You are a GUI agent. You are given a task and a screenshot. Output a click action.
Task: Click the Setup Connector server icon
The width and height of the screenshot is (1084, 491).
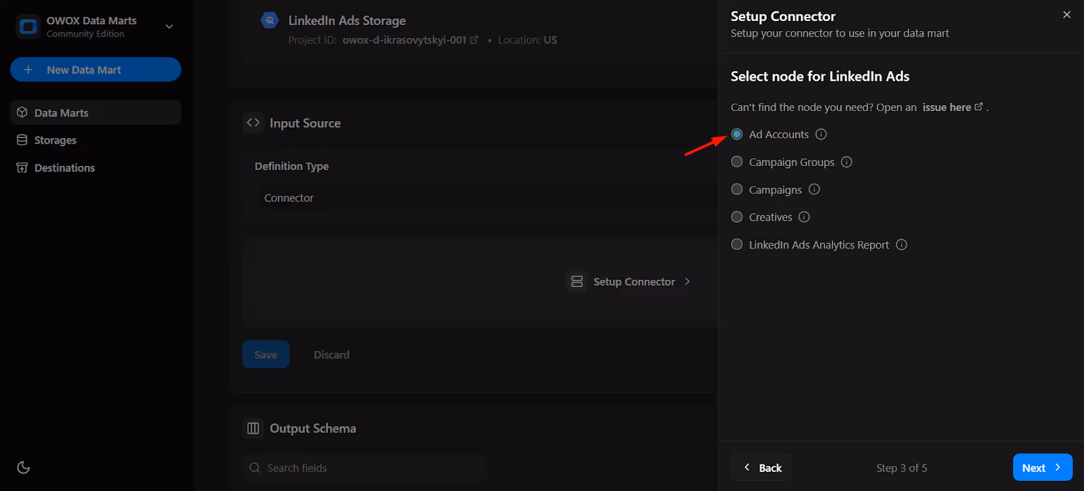click(x=577, y=282)
